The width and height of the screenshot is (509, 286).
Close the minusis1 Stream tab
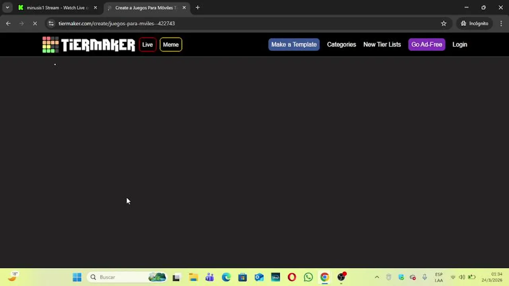pos(95,8)
